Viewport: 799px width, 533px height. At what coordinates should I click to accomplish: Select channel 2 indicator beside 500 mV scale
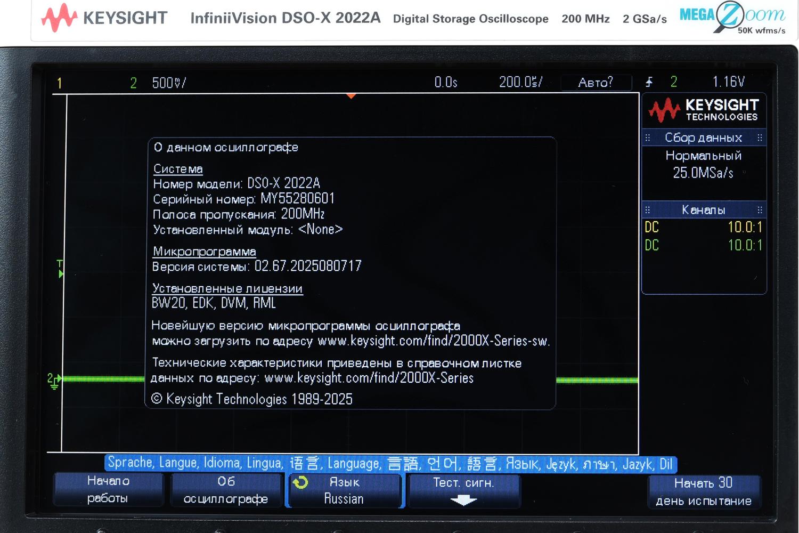click(x=133, y=83)
